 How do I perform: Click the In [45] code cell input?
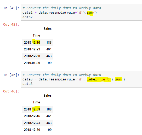(x=81, y=12)
